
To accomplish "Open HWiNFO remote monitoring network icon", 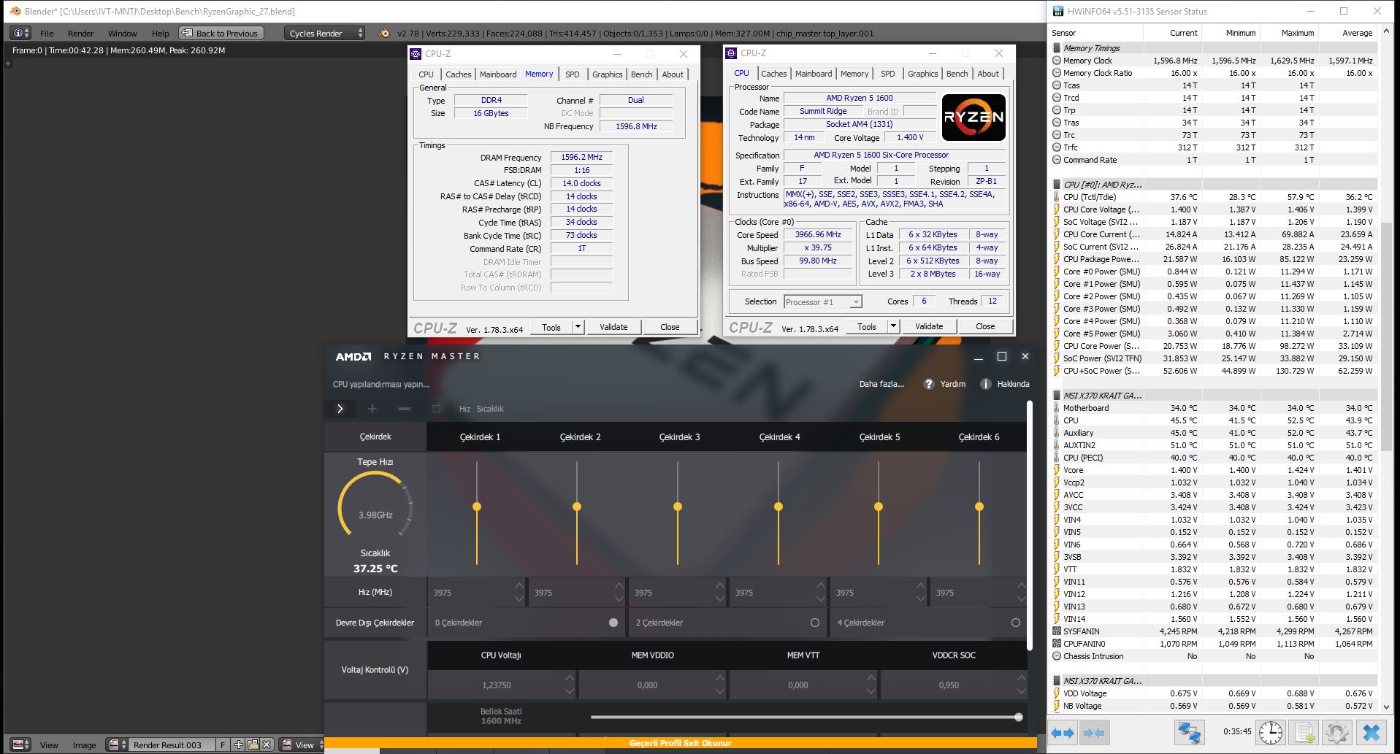I will pos(1189,732).
